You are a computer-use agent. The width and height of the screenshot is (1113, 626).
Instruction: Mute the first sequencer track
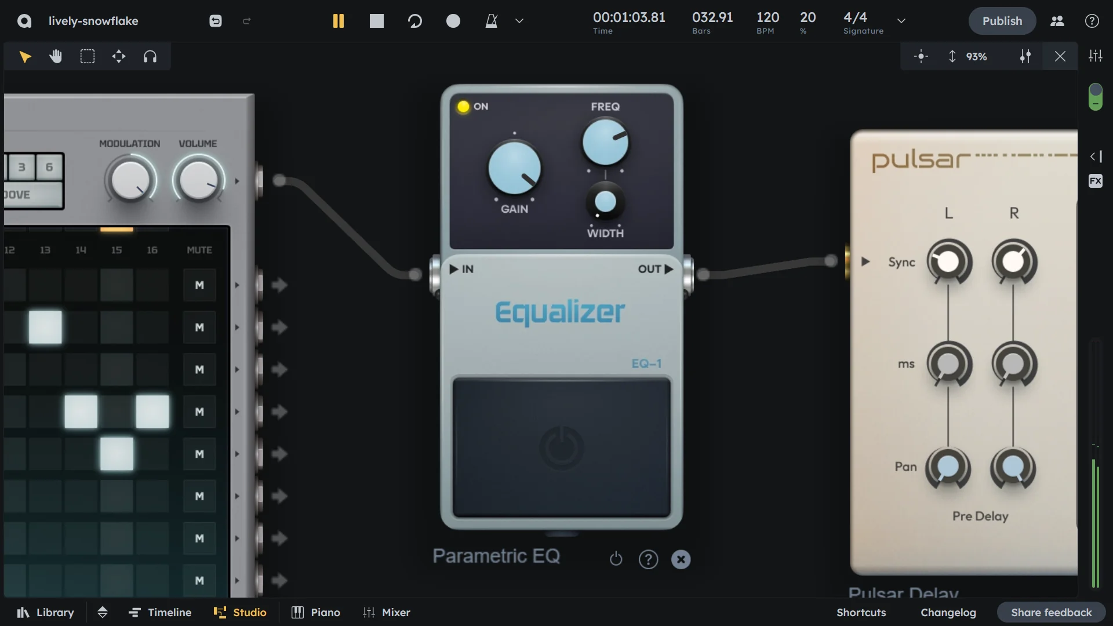(x=199, y=285)
